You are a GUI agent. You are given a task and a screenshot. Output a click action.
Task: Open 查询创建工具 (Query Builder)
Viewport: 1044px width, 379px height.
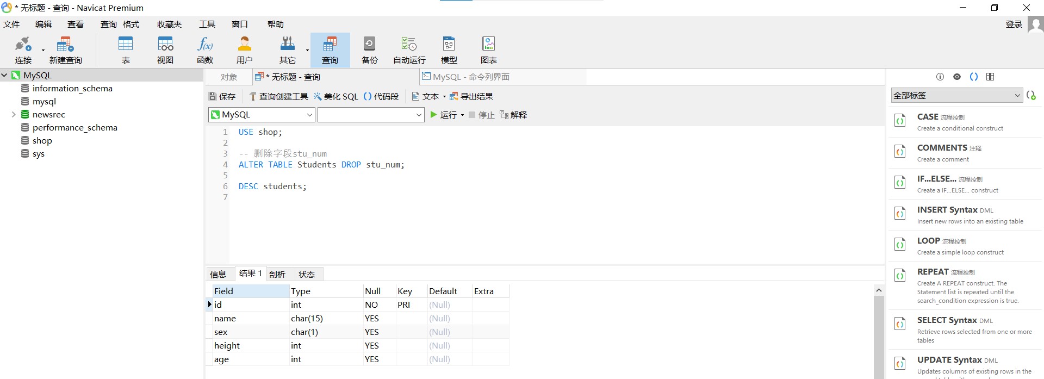coord(278,96)
